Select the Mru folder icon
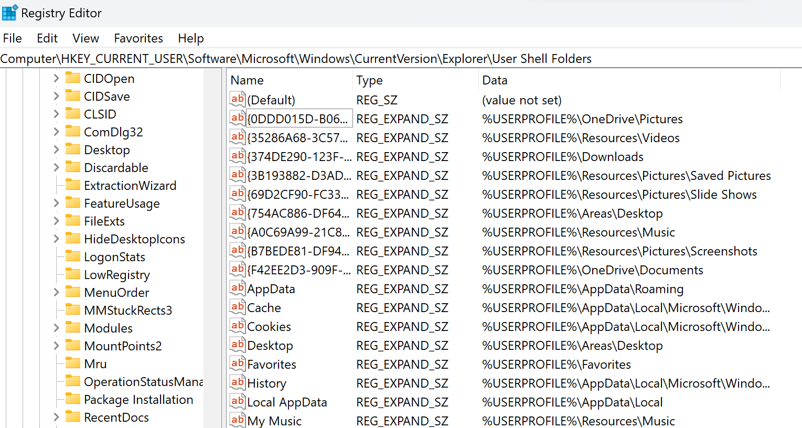802x428 pixels. pyautogui.click(x=73, y=363)
